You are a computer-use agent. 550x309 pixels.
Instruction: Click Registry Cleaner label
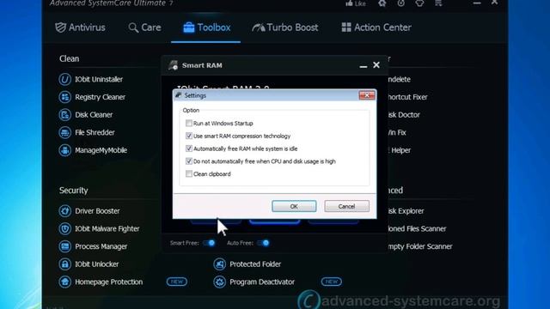coord(100,97)
